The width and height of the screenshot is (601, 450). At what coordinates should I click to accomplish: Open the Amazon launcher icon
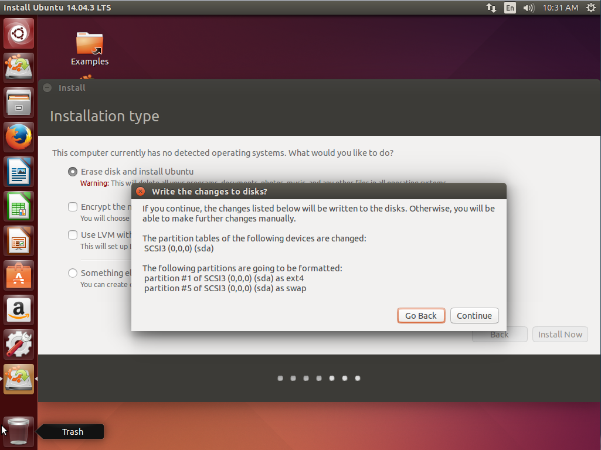18,310
